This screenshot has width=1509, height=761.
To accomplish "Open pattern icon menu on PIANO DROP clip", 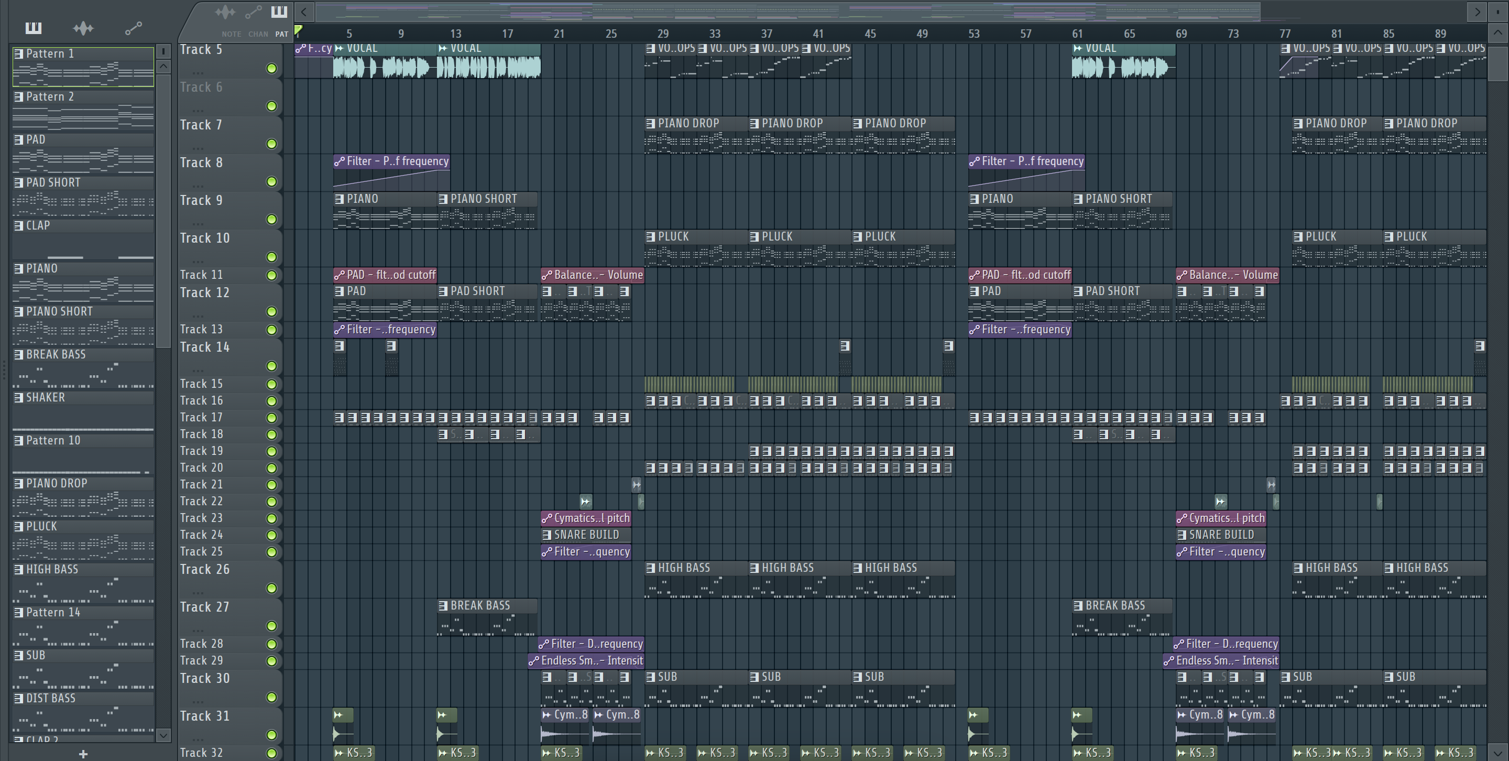I will 650,124.
